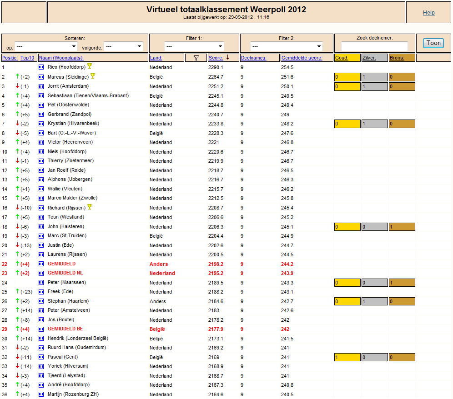Click the name Laurens (Rijssen)
This screenshot has height=399, width=453.
[67, 254]
